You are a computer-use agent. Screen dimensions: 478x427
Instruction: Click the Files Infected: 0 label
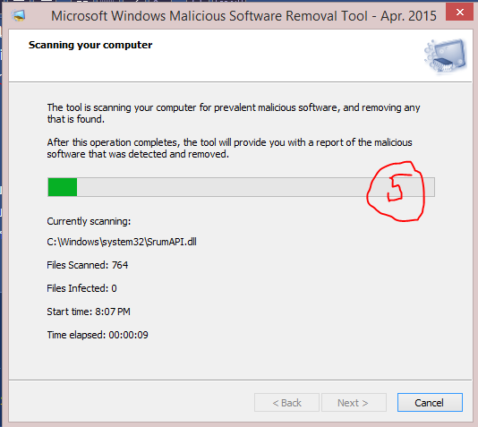(81, 288)
